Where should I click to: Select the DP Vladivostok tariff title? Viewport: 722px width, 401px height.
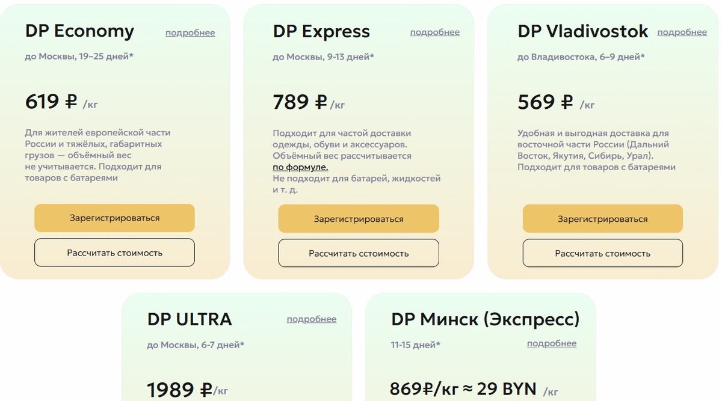click(x=582, y=31)
